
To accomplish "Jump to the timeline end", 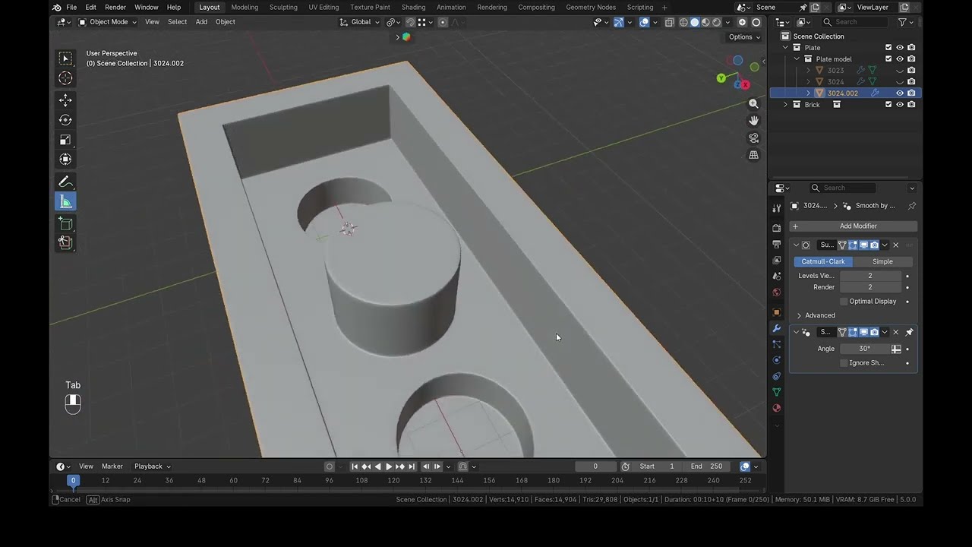I will pyautogui.click(x=412, y=466).
